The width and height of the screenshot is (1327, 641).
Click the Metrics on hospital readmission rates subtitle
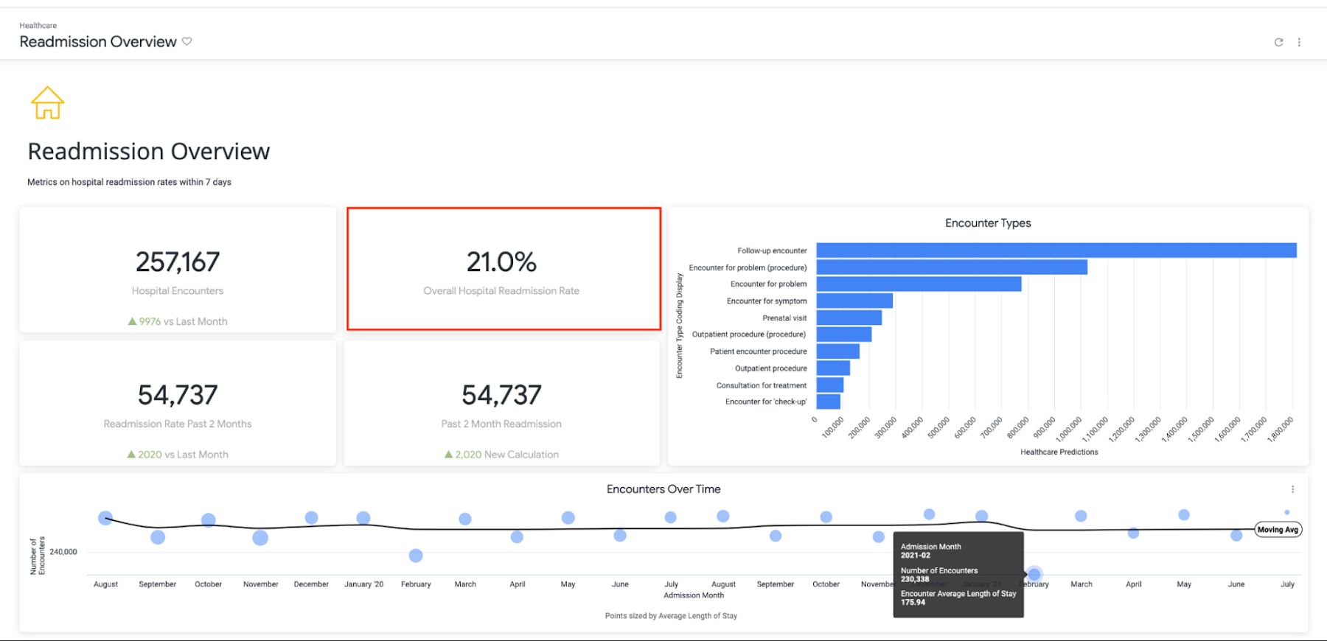[129, 182]
